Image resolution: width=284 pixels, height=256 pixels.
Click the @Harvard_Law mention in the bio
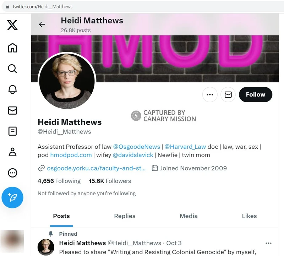[185, 147]
